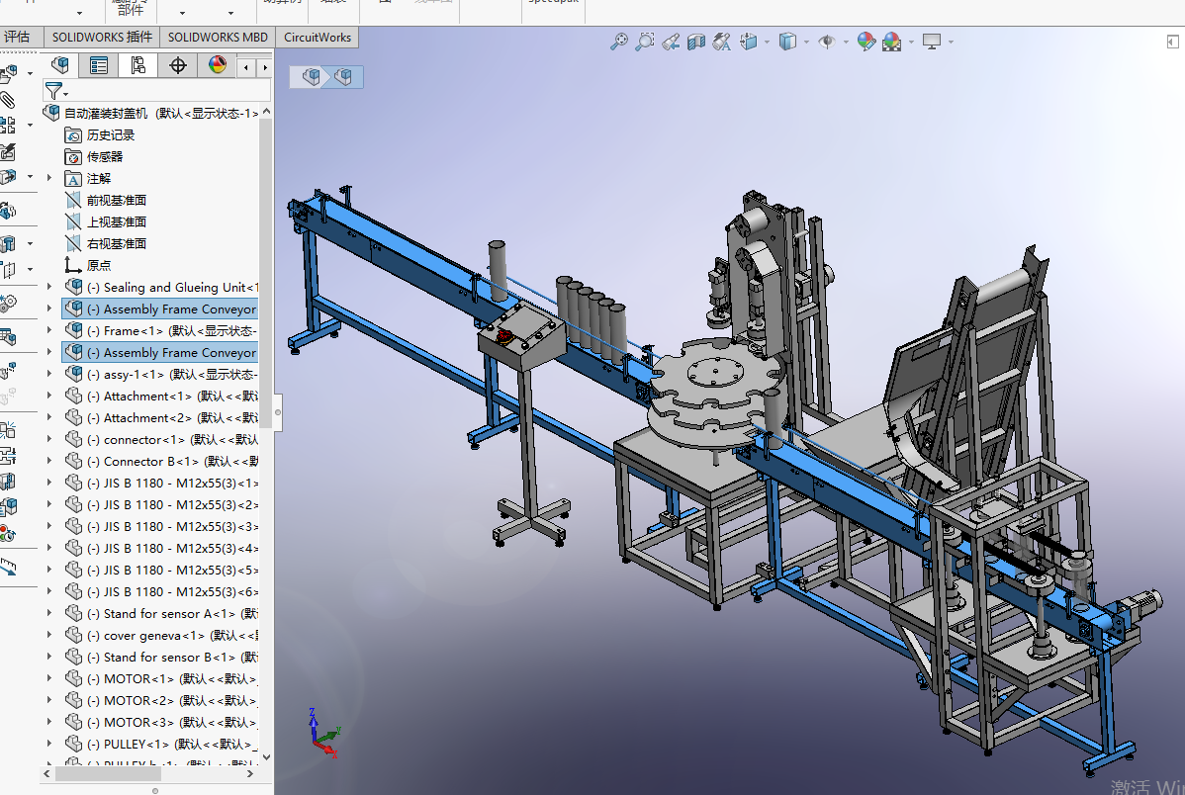Click the second breadcrumb assembly icon in viewport
This screenshot has width=1185, height=795.
[x=343, y=76]
